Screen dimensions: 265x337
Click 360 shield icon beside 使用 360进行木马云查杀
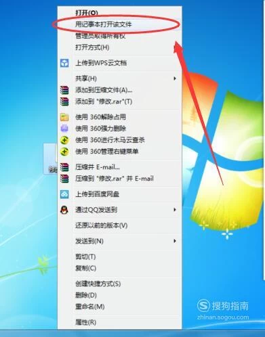click(64, 140)
